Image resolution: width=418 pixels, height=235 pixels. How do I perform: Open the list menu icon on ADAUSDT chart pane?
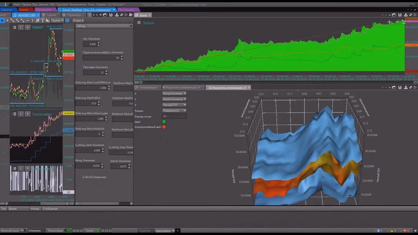[x=14, y=27]
